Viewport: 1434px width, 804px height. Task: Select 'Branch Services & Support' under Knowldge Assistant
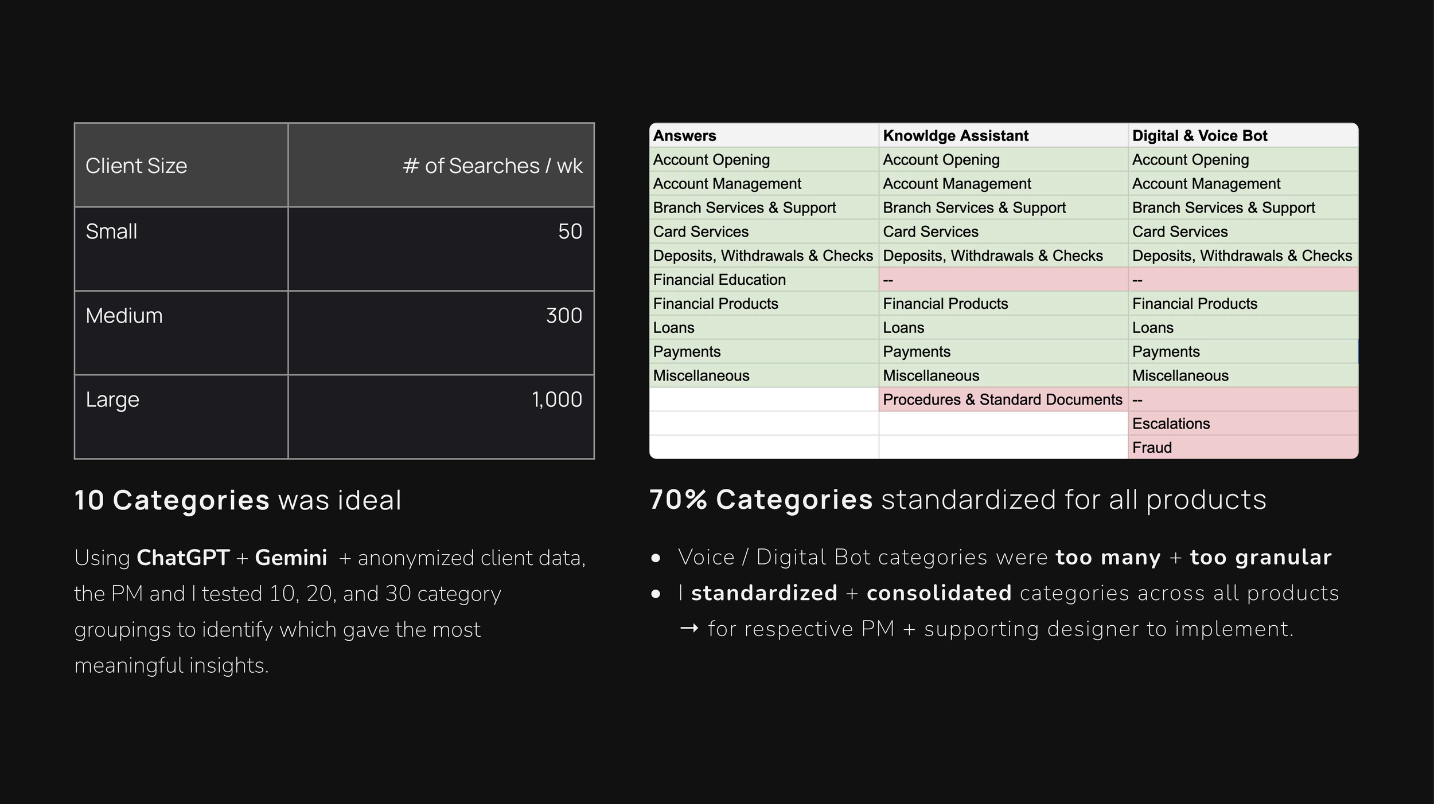click(x=1003, y=207)
